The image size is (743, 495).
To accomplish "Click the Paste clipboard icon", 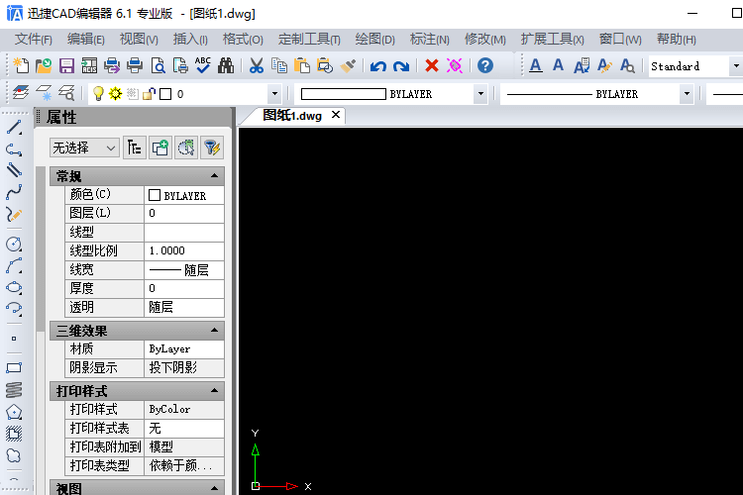I will [302, 65].
